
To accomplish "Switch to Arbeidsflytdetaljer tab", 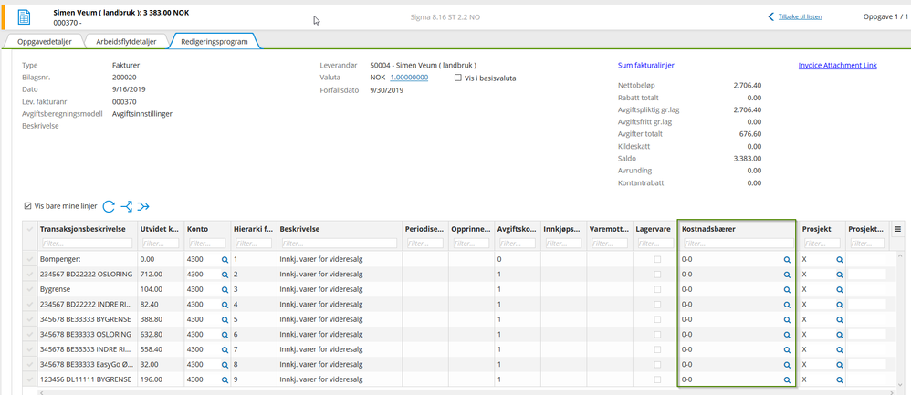I will point(127,42).
